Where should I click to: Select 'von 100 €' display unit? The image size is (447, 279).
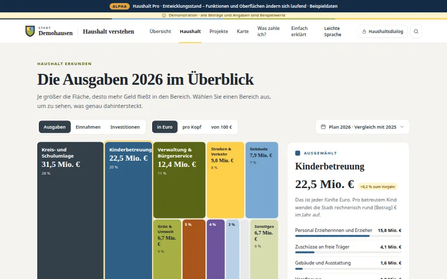(x=221, y=127)
